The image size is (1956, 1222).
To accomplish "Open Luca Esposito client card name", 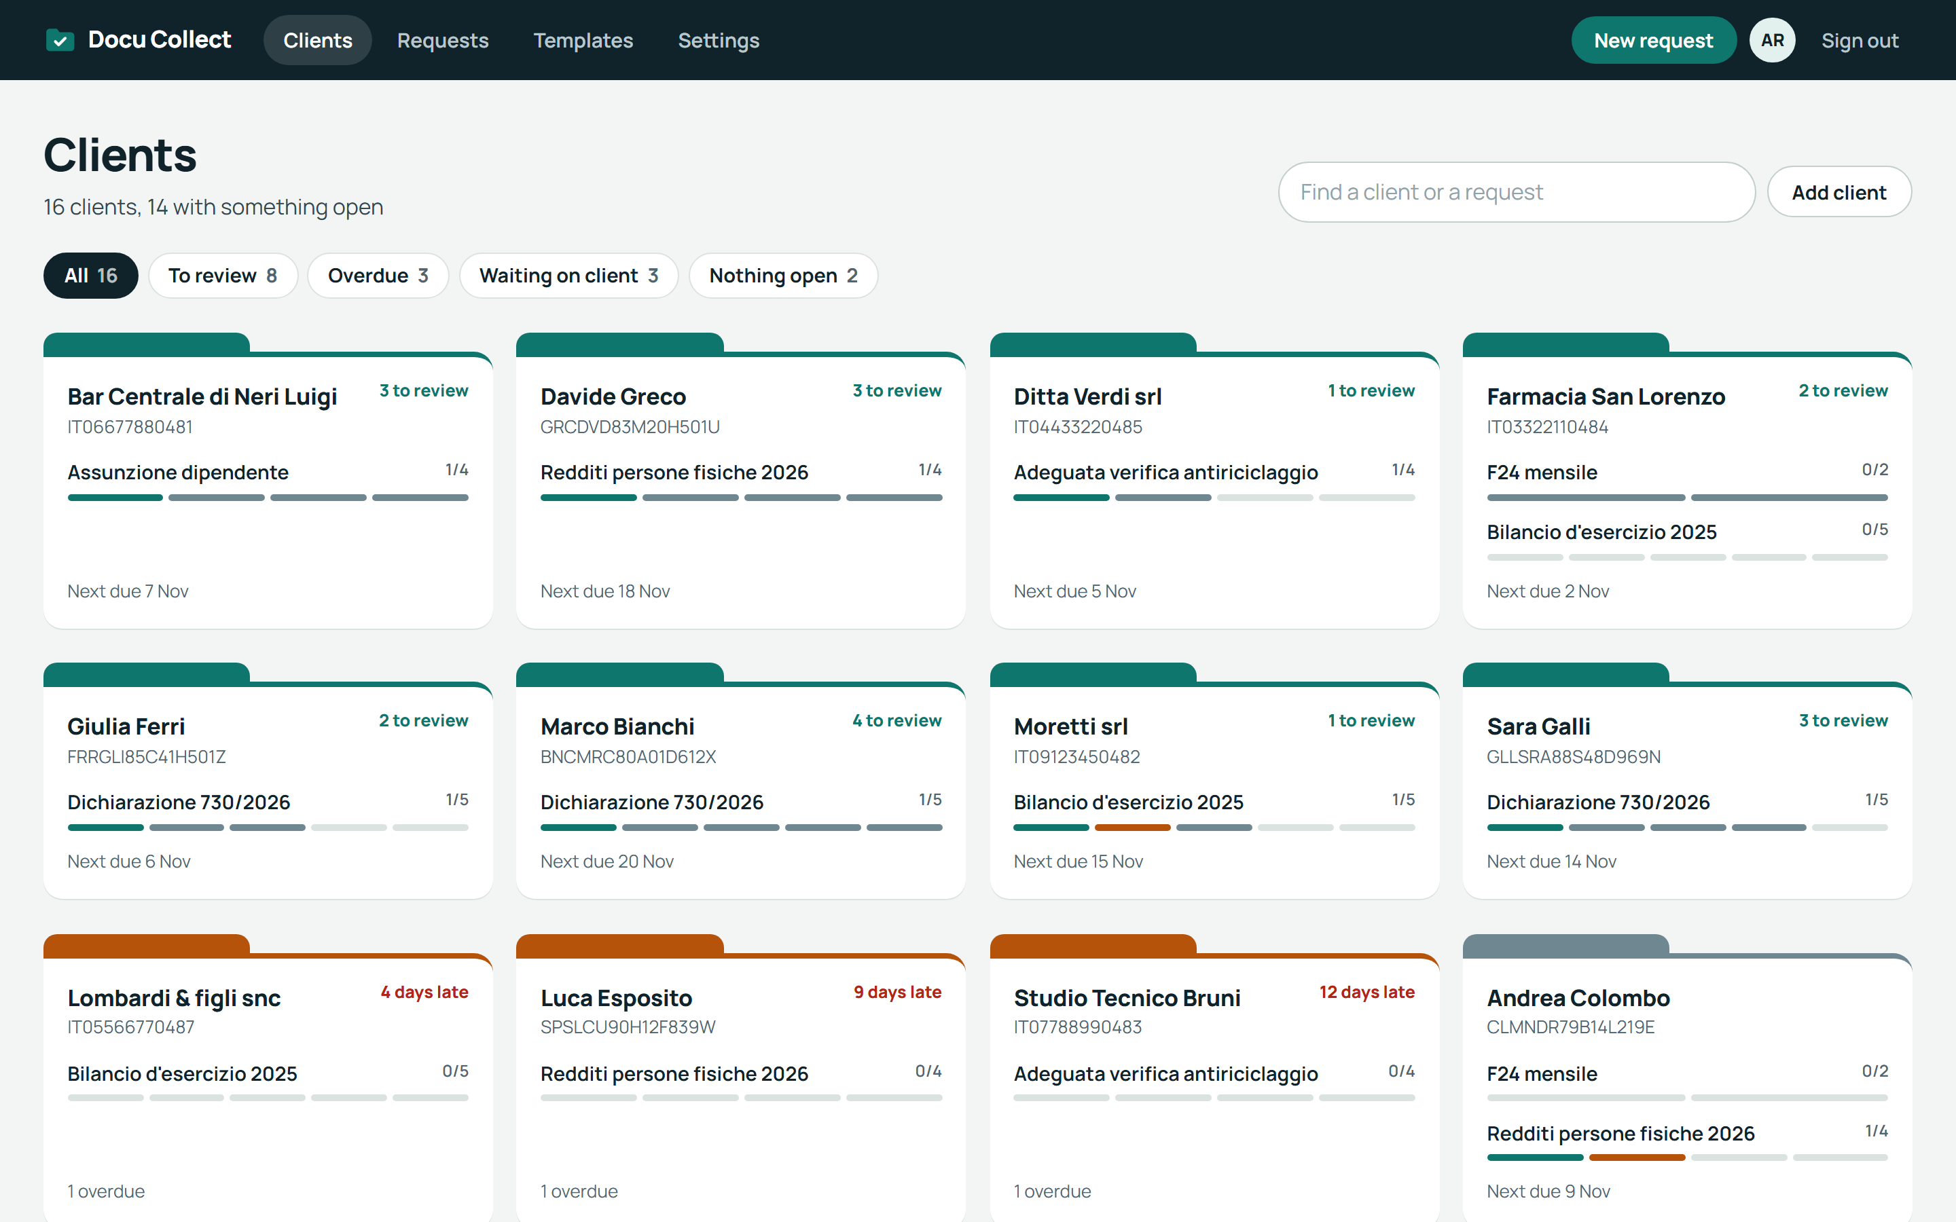I will pos(616,997).
